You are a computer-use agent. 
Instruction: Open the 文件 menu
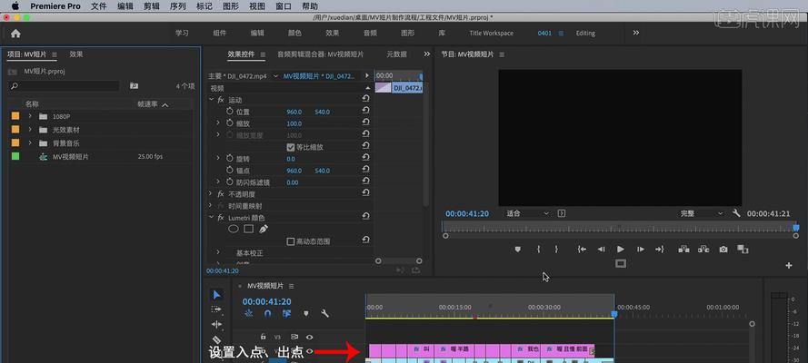coord(98,6)
